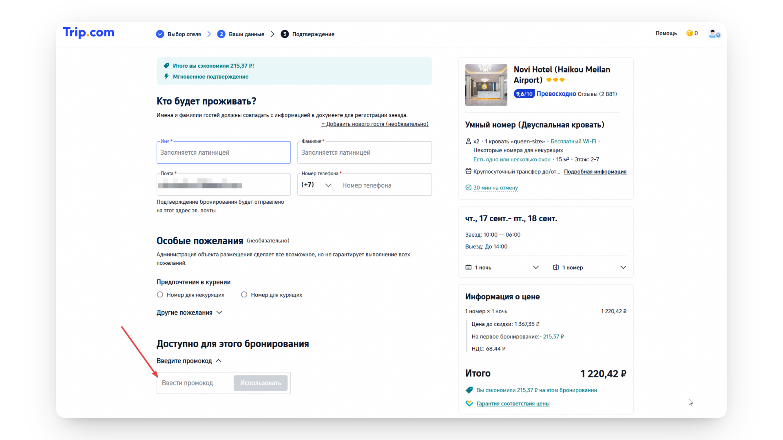Click the lightning instant confirmation icon
This screenshot has width=783, height=440.
pos(166,77)
